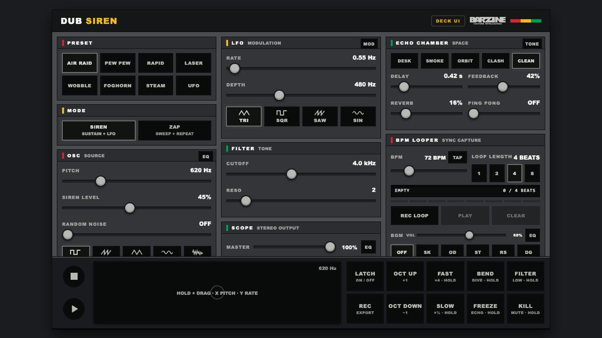The width and height of the screenshot is (602, 338).
Task: Set loop length to 2 beats
Action: 497,173
